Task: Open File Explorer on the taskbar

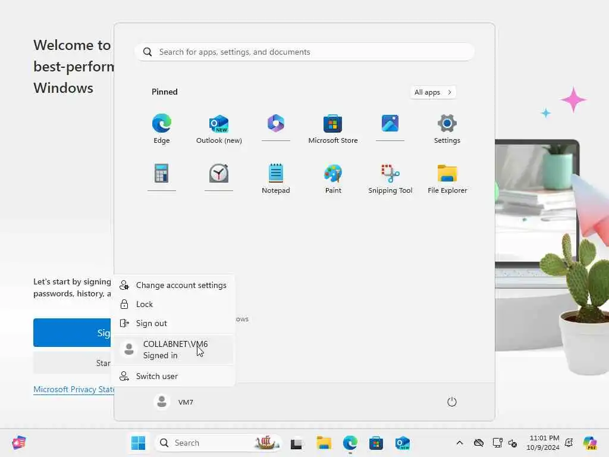Action: (324, 443)
